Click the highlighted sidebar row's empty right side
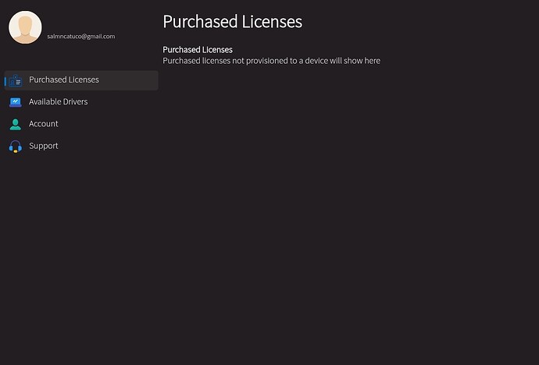Image resolution: width=539 pixels, height=365 pixels. click(129, 80)
